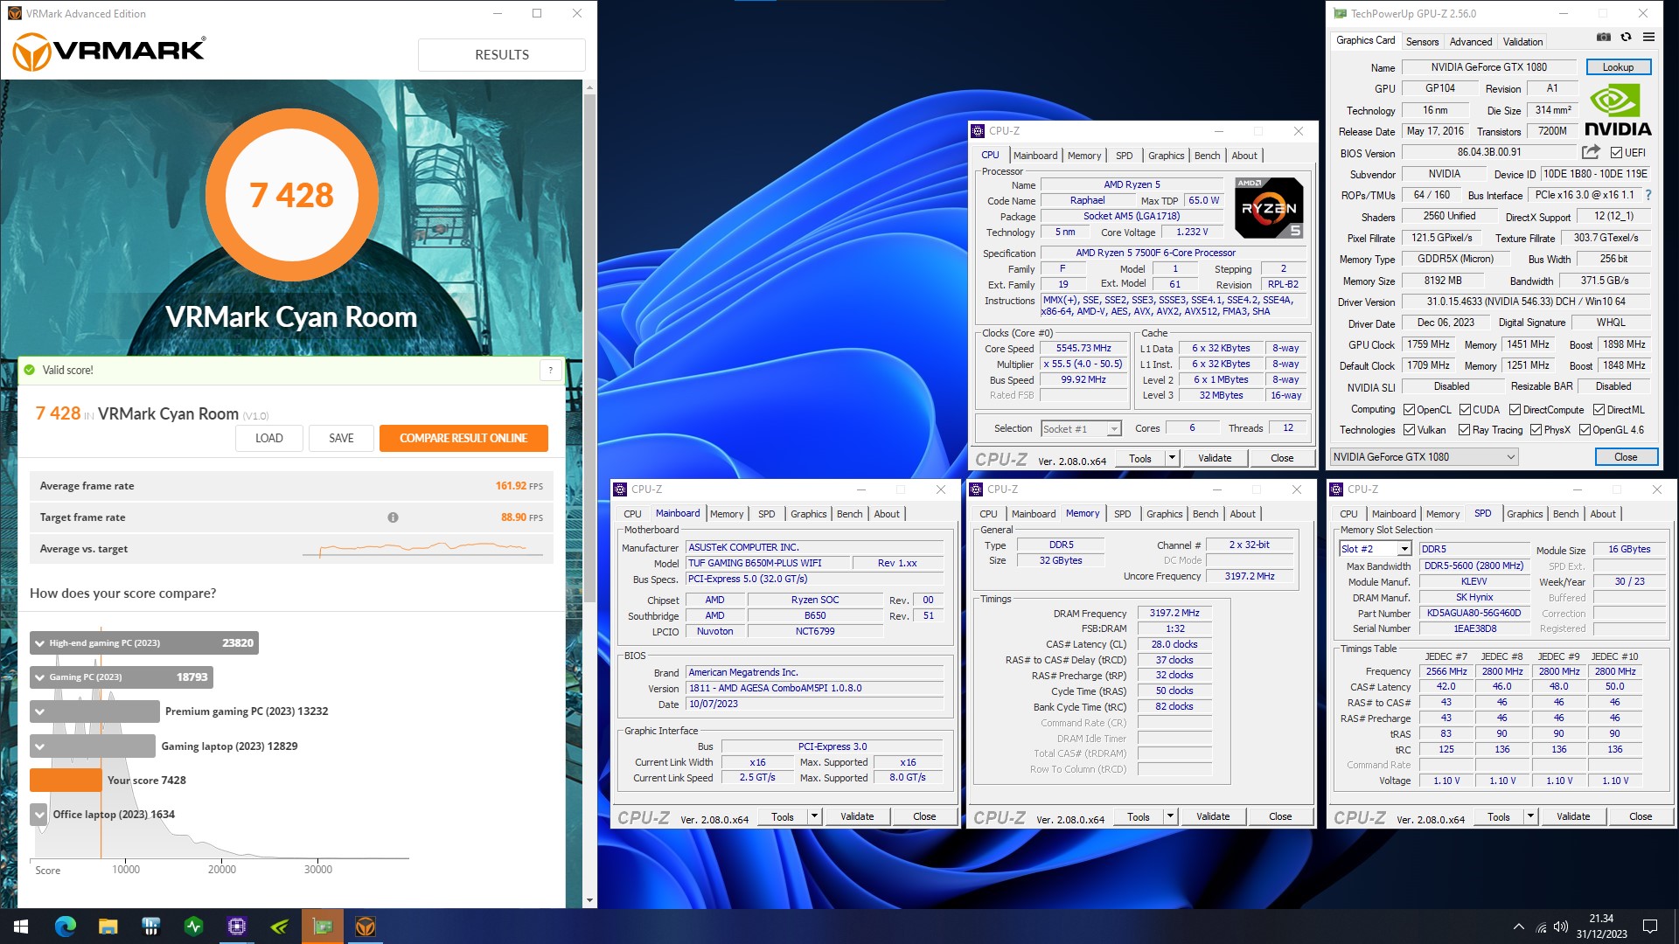The height and width of the screenshot is (944, 1679).
Task: Open the green pulse monitor taskbar app
Action: (x=194, y=927)
